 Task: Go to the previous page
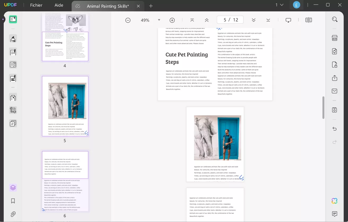pos(207,20)
